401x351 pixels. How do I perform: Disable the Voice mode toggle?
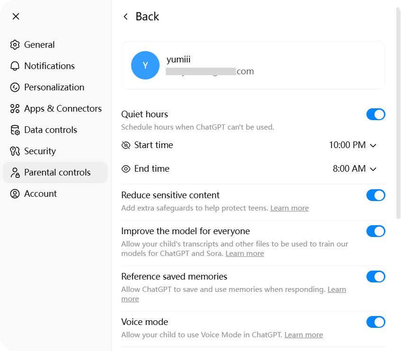point(375,322)
